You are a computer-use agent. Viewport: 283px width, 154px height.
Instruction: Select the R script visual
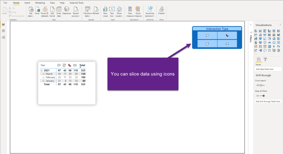pos(274,47)
